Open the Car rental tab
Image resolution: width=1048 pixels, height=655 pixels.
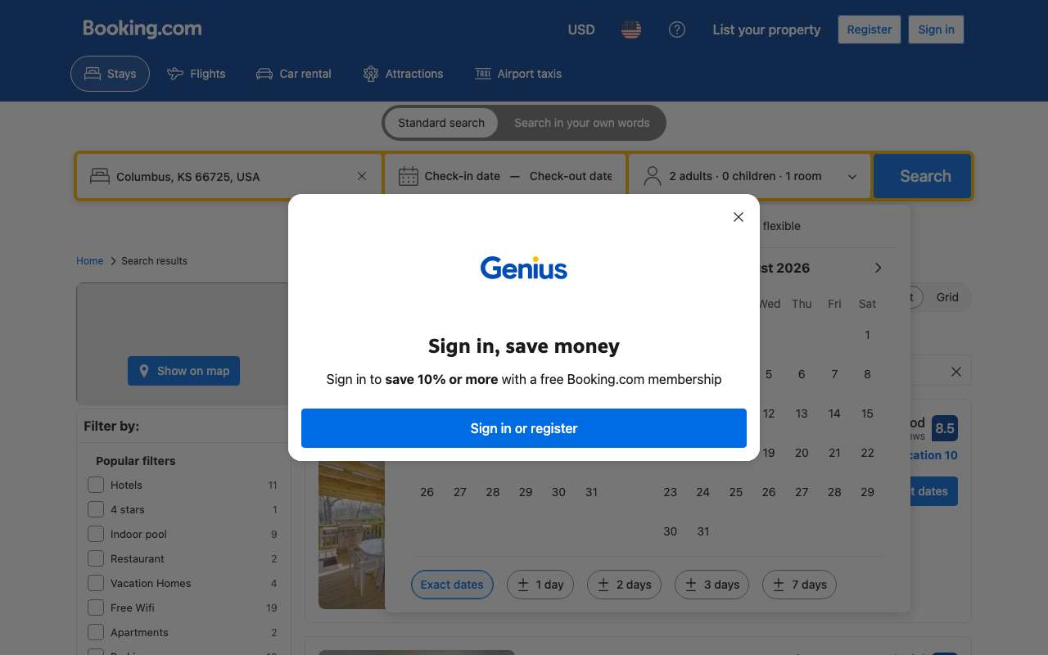coord(294,74)
